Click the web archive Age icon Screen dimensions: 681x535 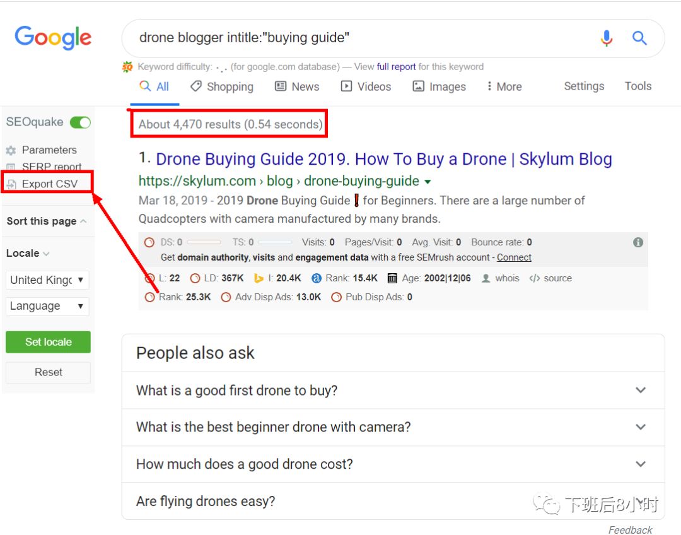pos(392,278)
